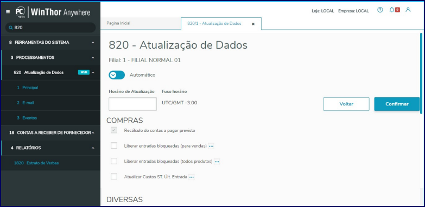Click the Horário de Atualização field
The height and width of the screenshot is (207, 425).
click(x=132, y=104)
